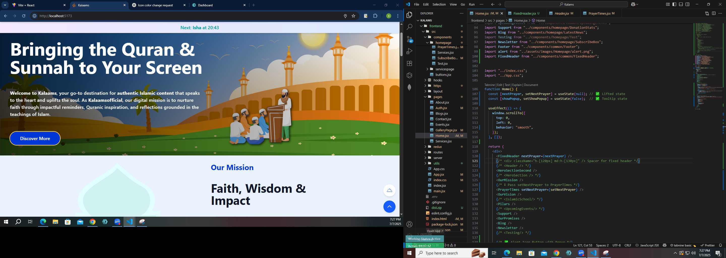This screenshot has height=258, width=726.
Task: Open the Chrome three-dot menu
Action: 398,16
